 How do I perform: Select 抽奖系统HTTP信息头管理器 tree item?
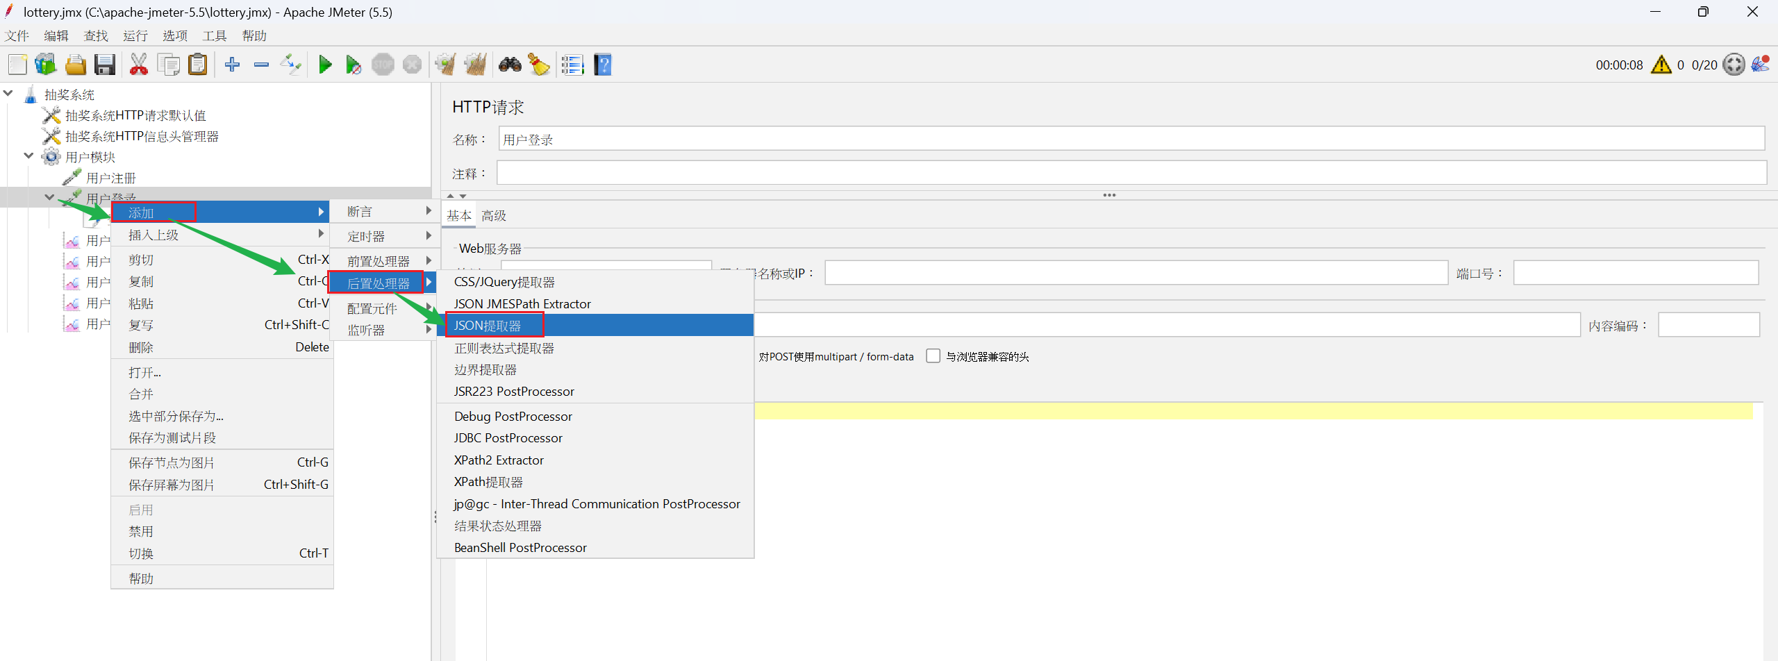142,136
